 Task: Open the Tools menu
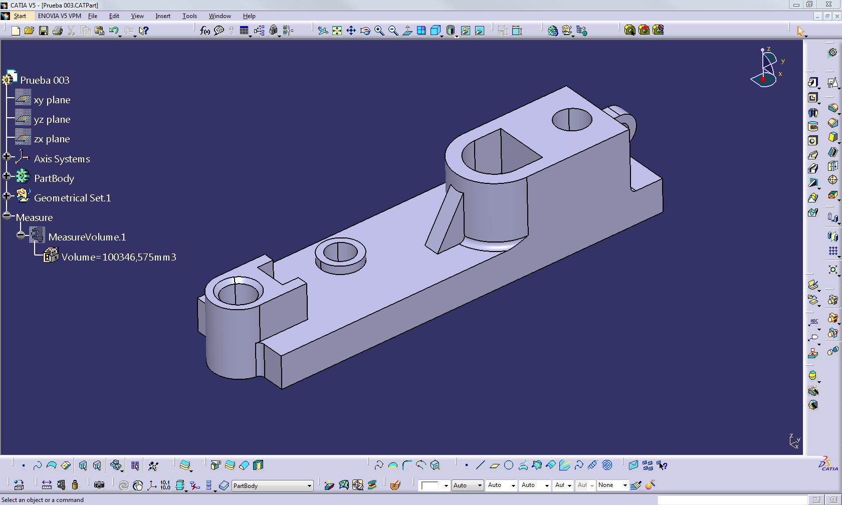tap(189, 16)
